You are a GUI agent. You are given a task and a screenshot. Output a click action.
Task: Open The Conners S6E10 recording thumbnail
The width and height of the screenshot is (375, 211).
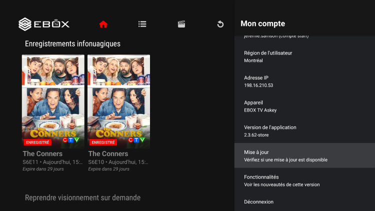click(118, 101)
